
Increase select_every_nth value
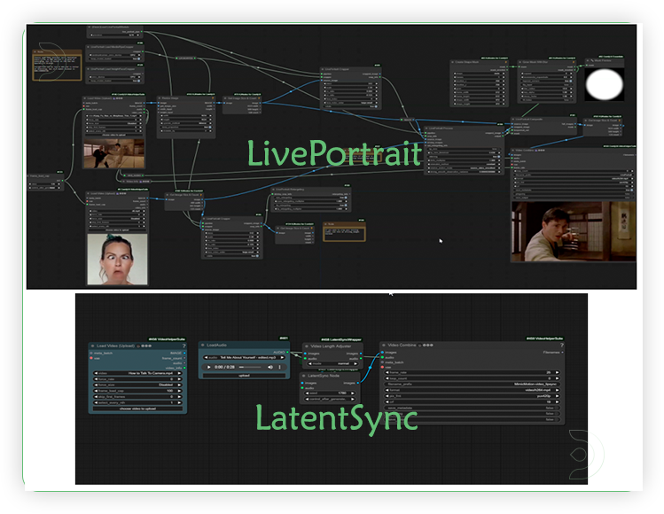click(x=180, y=402)
